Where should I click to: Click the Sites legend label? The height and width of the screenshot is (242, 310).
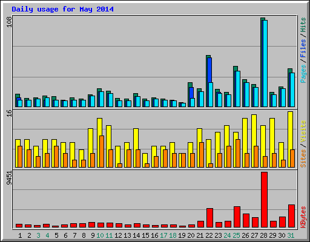pyautogui.click(x=303, y=159)
